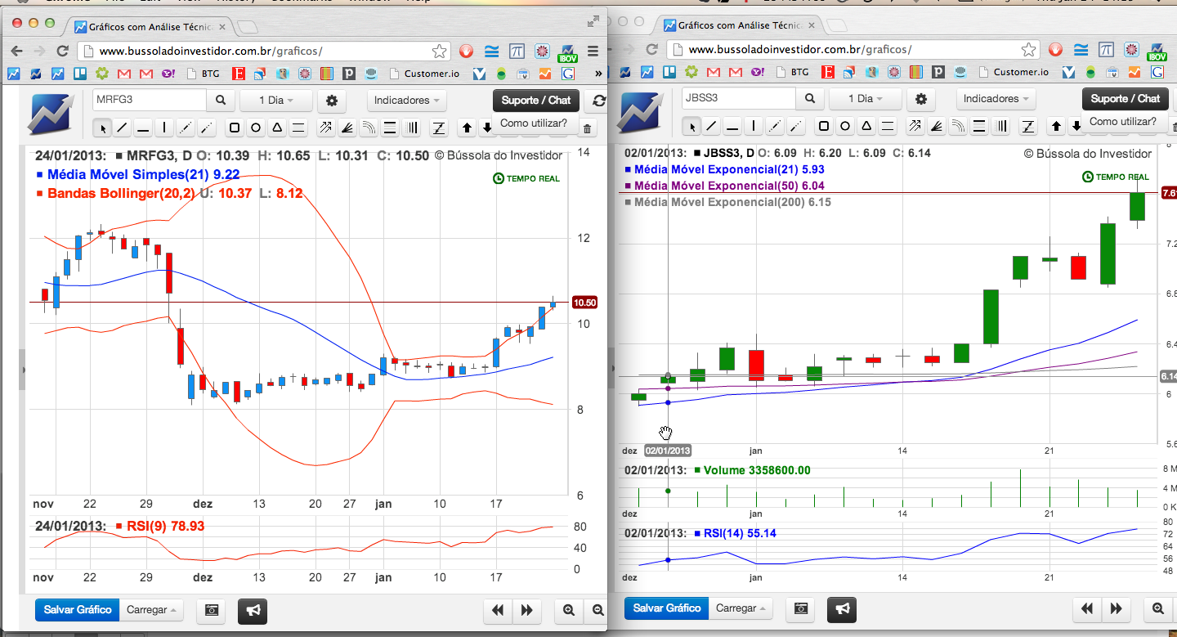Select the vertical line tool in MRFG3 window

pyautogui.click(x=164, y=128)
